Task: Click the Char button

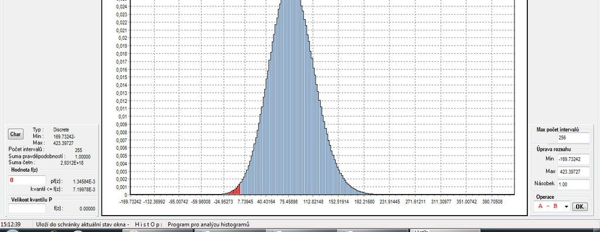Action: [x=16, y=134]
